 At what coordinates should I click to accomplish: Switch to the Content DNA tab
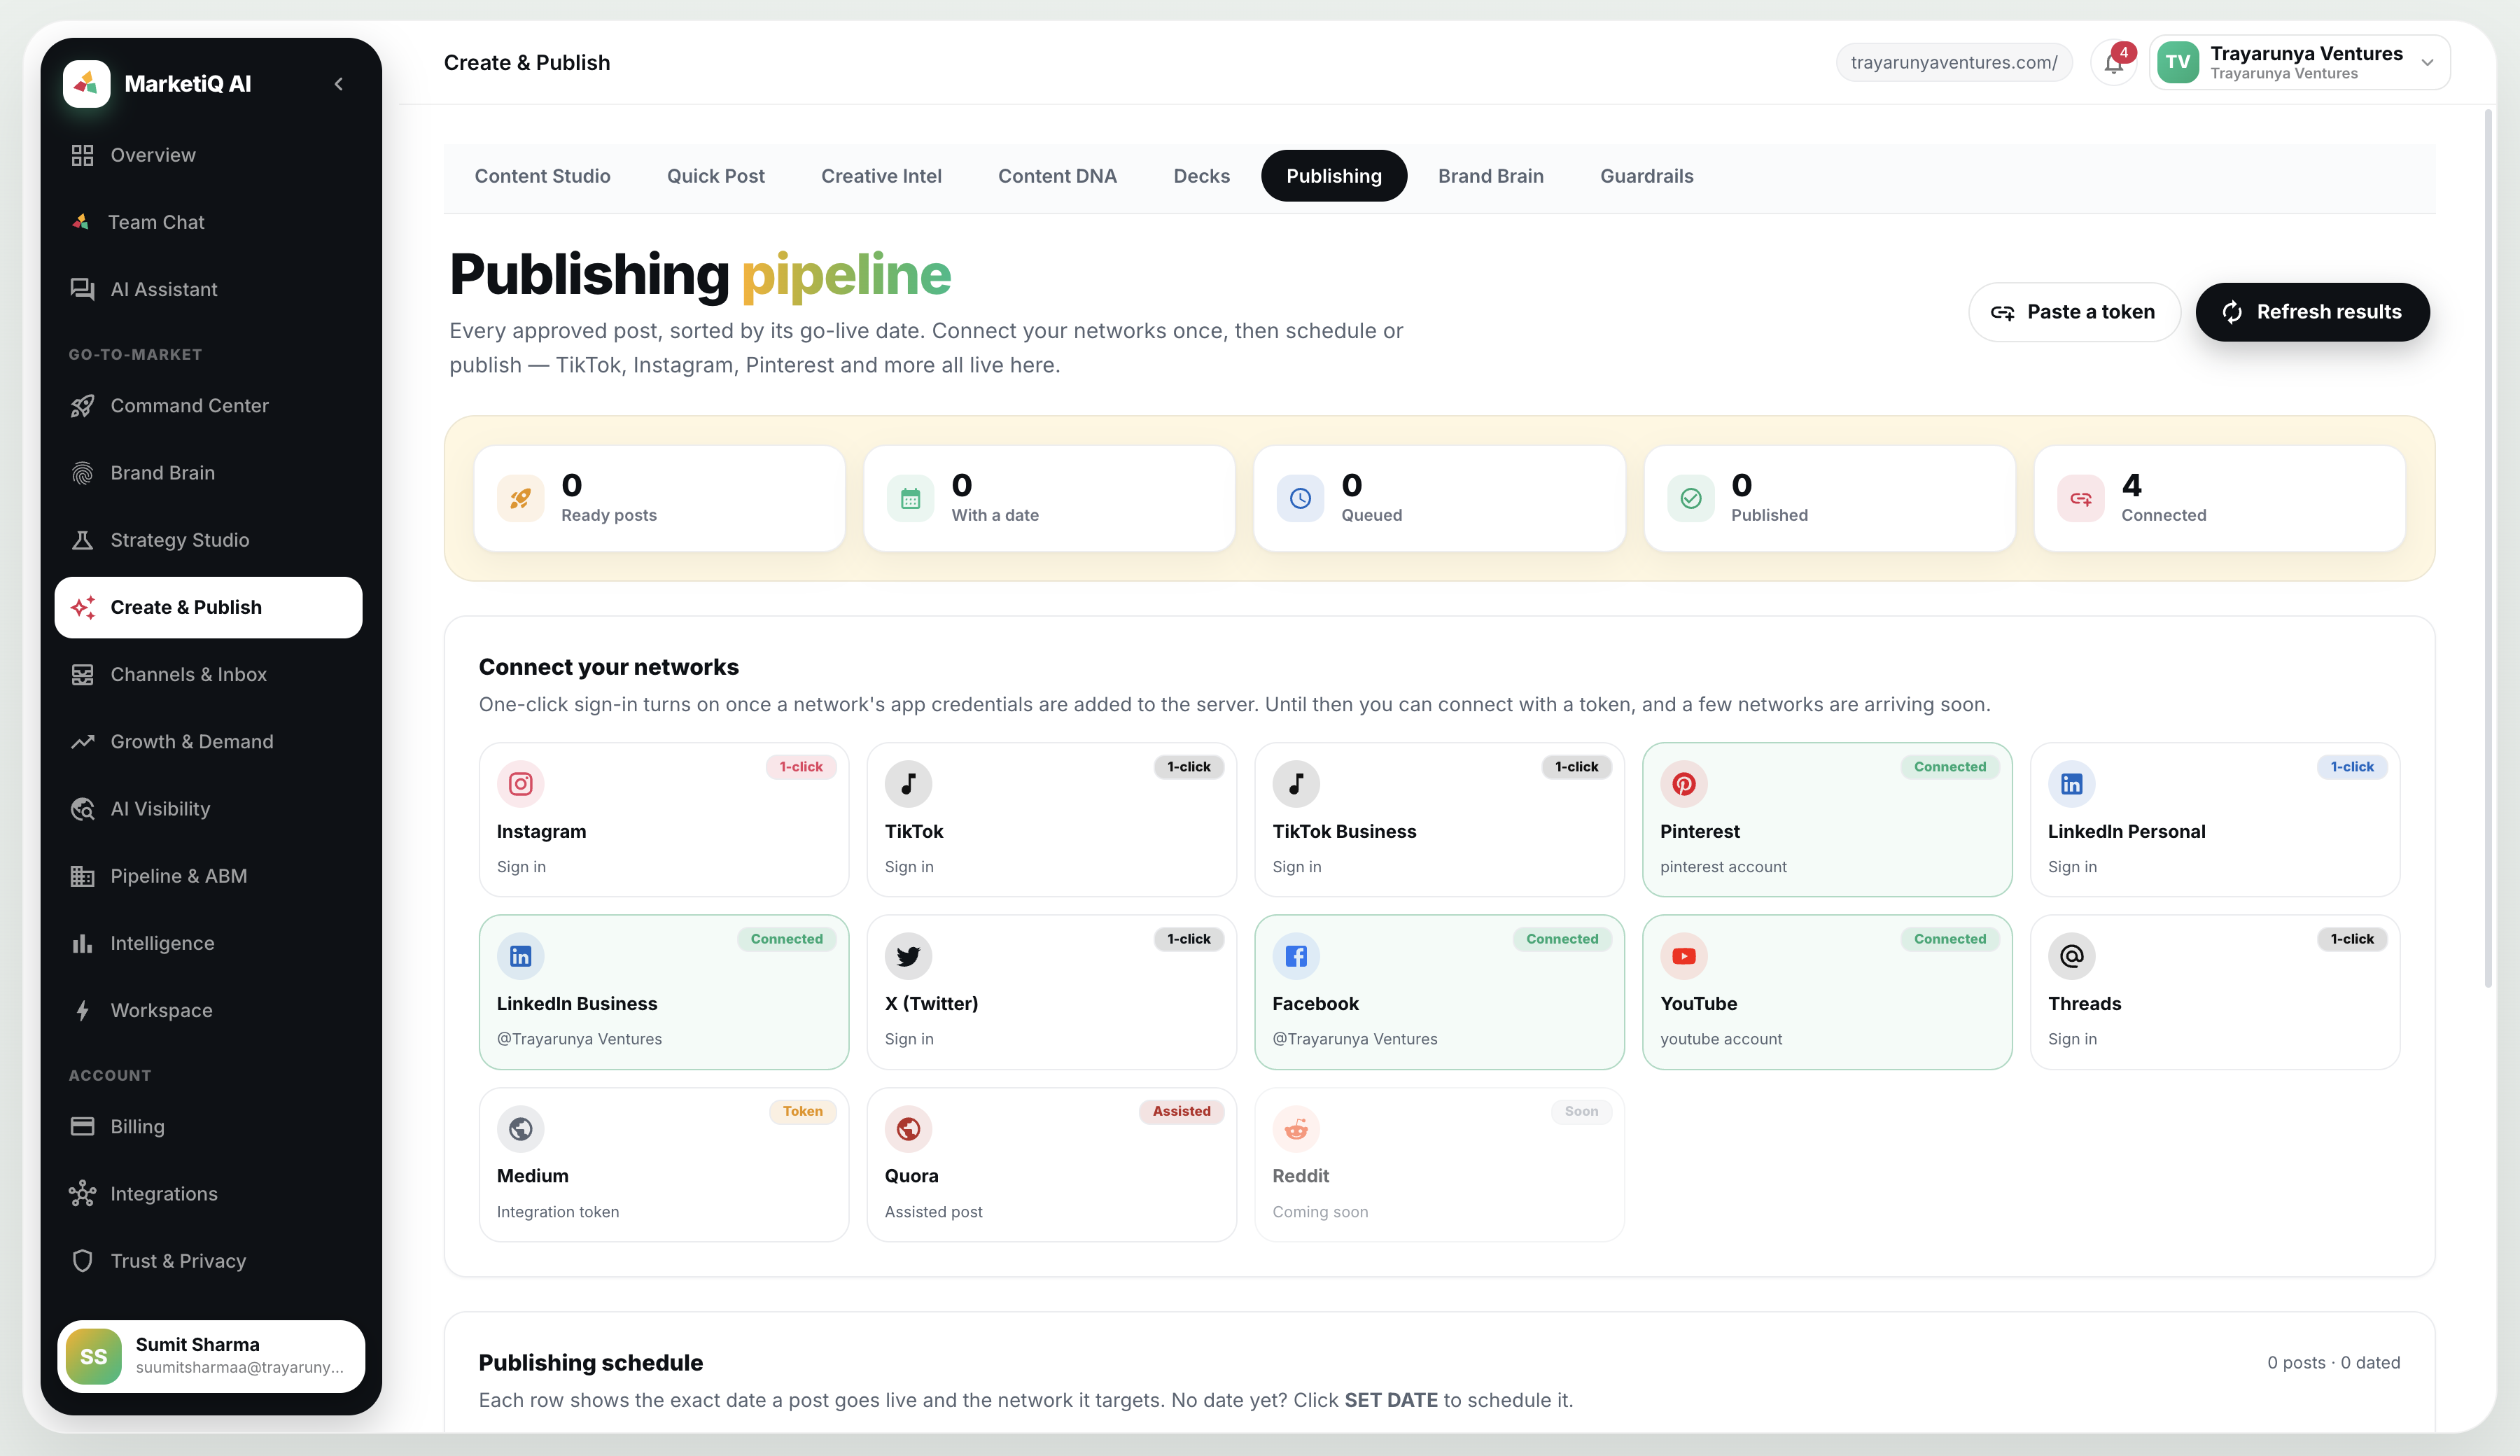click(x=1057, y=176)
